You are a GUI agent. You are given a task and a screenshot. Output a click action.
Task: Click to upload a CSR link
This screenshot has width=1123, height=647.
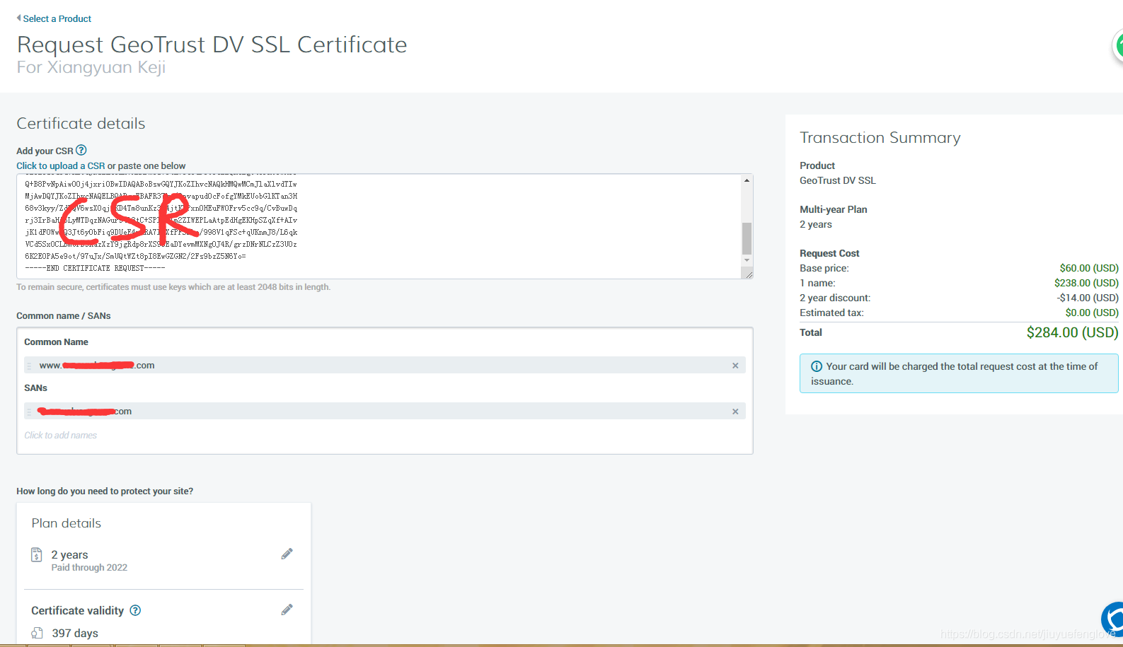pyautogui.click(x=61, y=166)
